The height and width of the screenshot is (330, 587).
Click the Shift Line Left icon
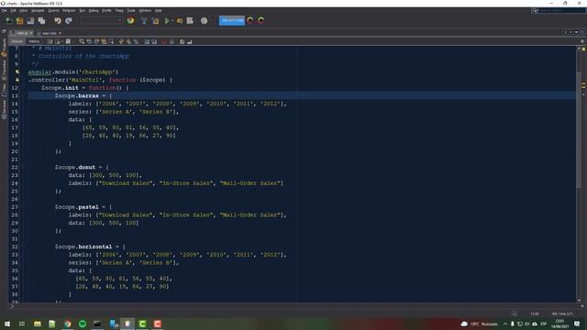coord(147,41)
